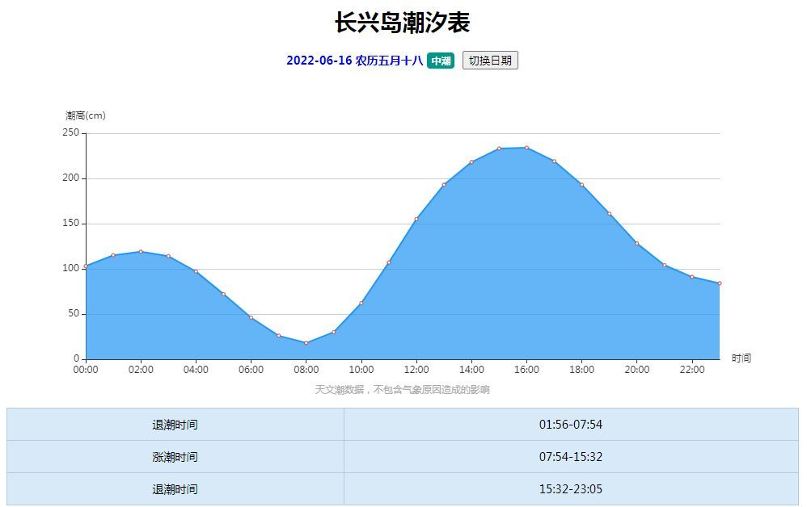Click the 潮高(cm) axis title
The height and width of the screenshot is (507, 807).
pos(86,115)
